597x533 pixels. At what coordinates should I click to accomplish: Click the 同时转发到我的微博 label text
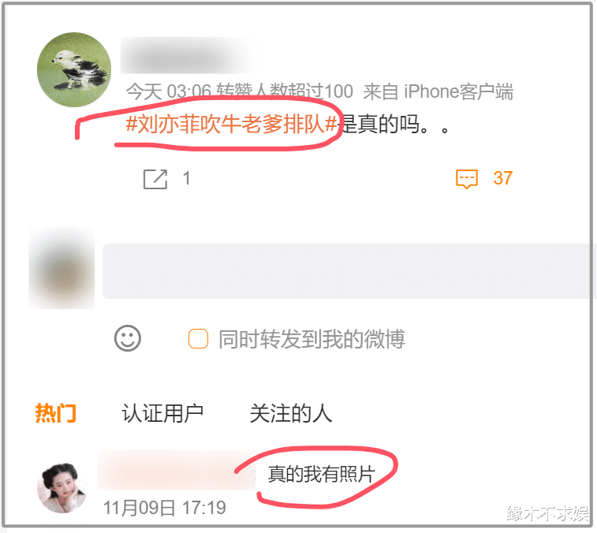(312, 339)
